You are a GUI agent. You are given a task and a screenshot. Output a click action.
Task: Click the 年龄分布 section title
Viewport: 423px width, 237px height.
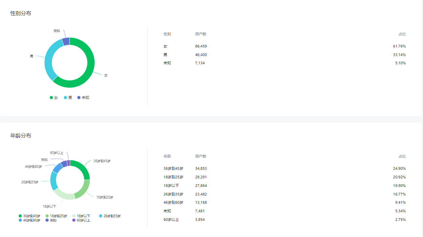pyautogui.click(x=21, y=136)
